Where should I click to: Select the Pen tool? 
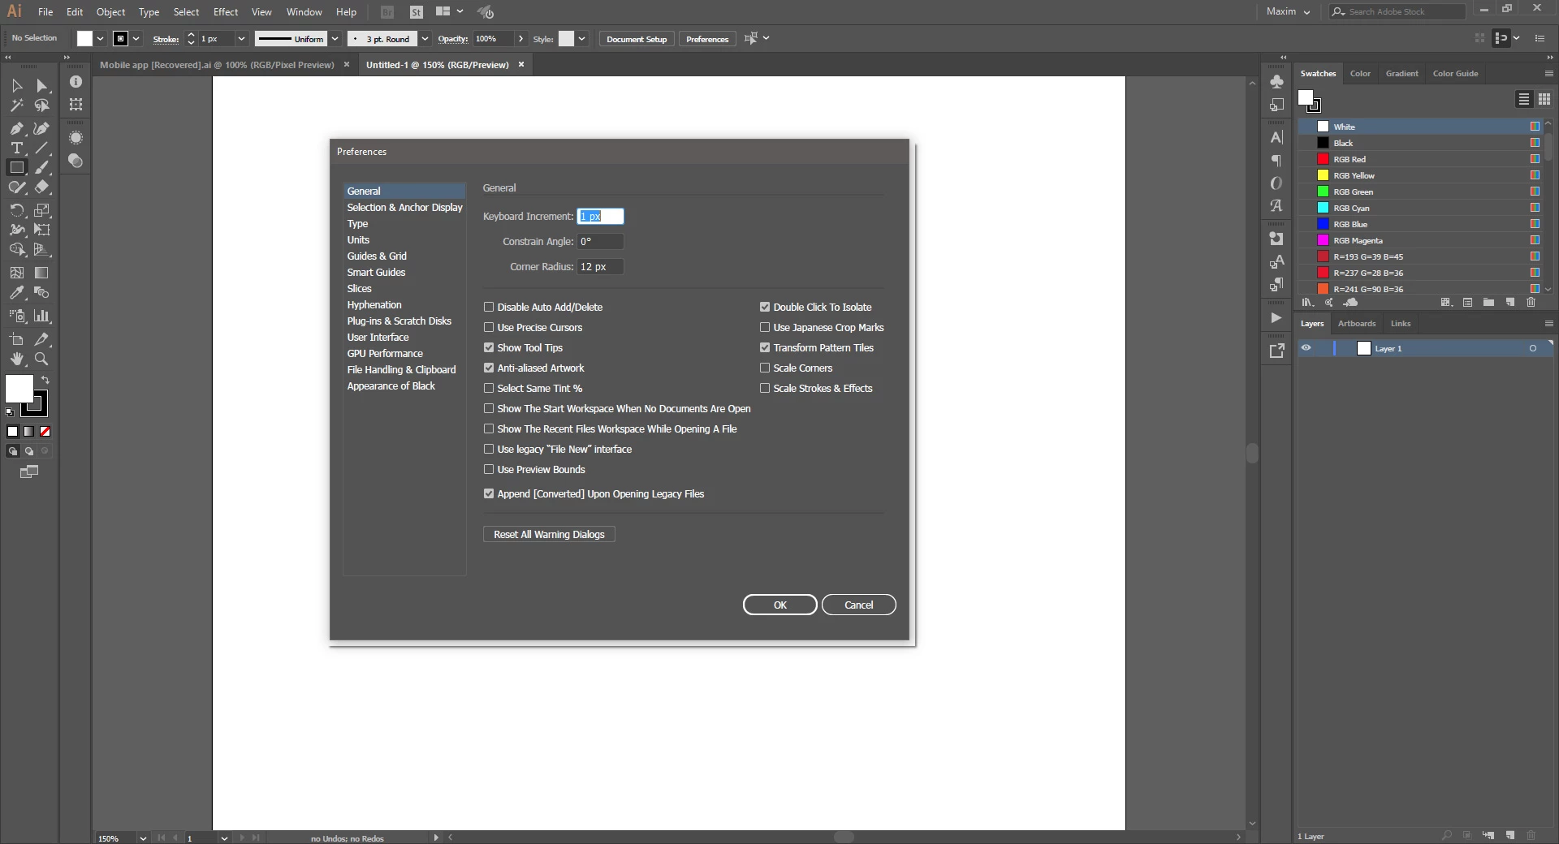coord(17,128)
